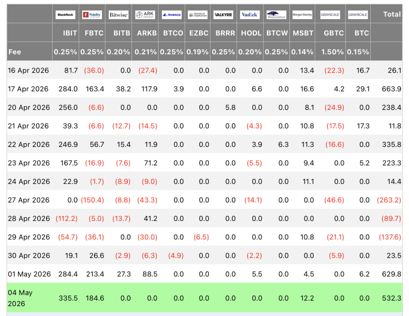The width and height of the screenshot is (409, 316).
Task: Click the (150.4) FBTC value
Action: (92, 200)
